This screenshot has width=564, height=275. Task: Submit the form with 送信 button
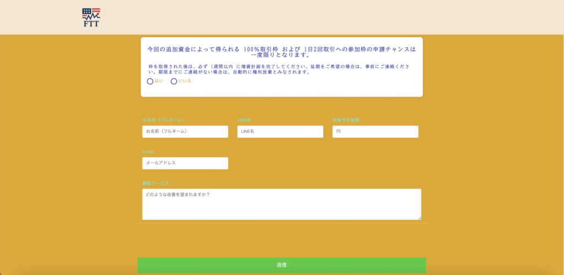click(x=281, y=265)
